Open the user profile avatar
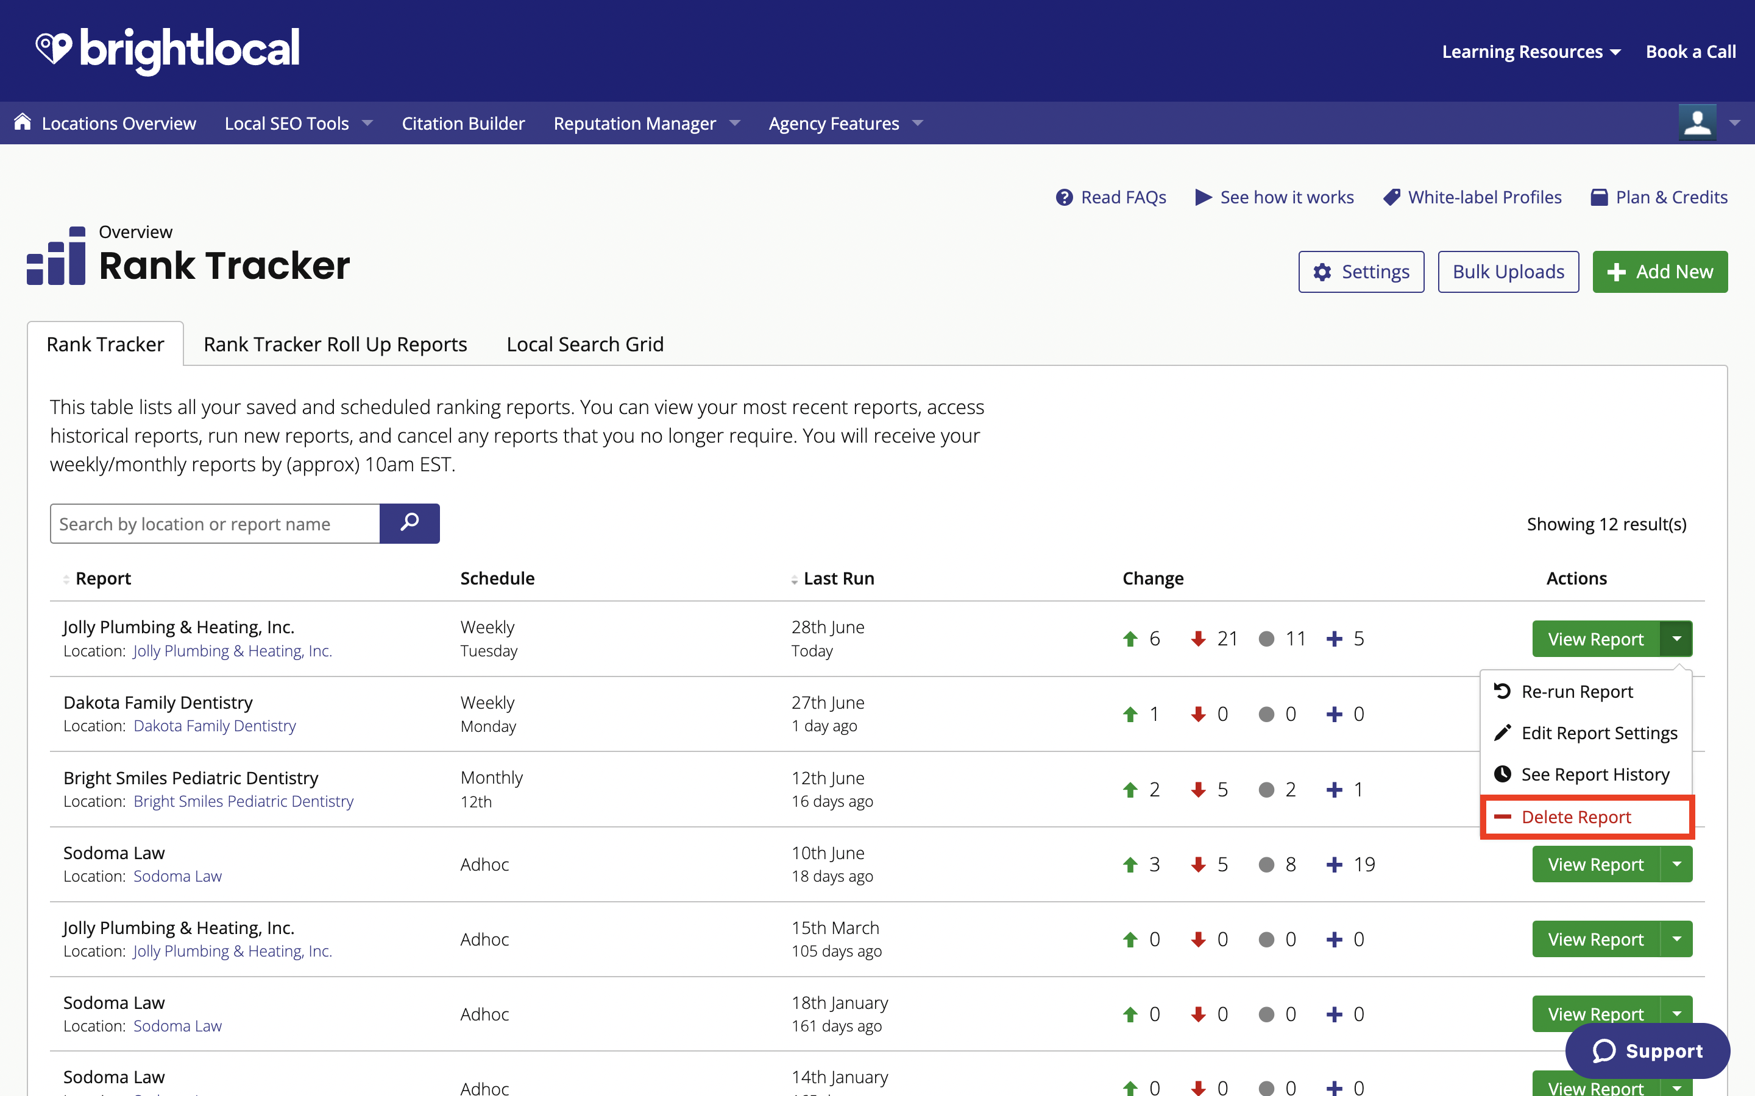1755x1096 pixels. click(x=1697, y=122)
